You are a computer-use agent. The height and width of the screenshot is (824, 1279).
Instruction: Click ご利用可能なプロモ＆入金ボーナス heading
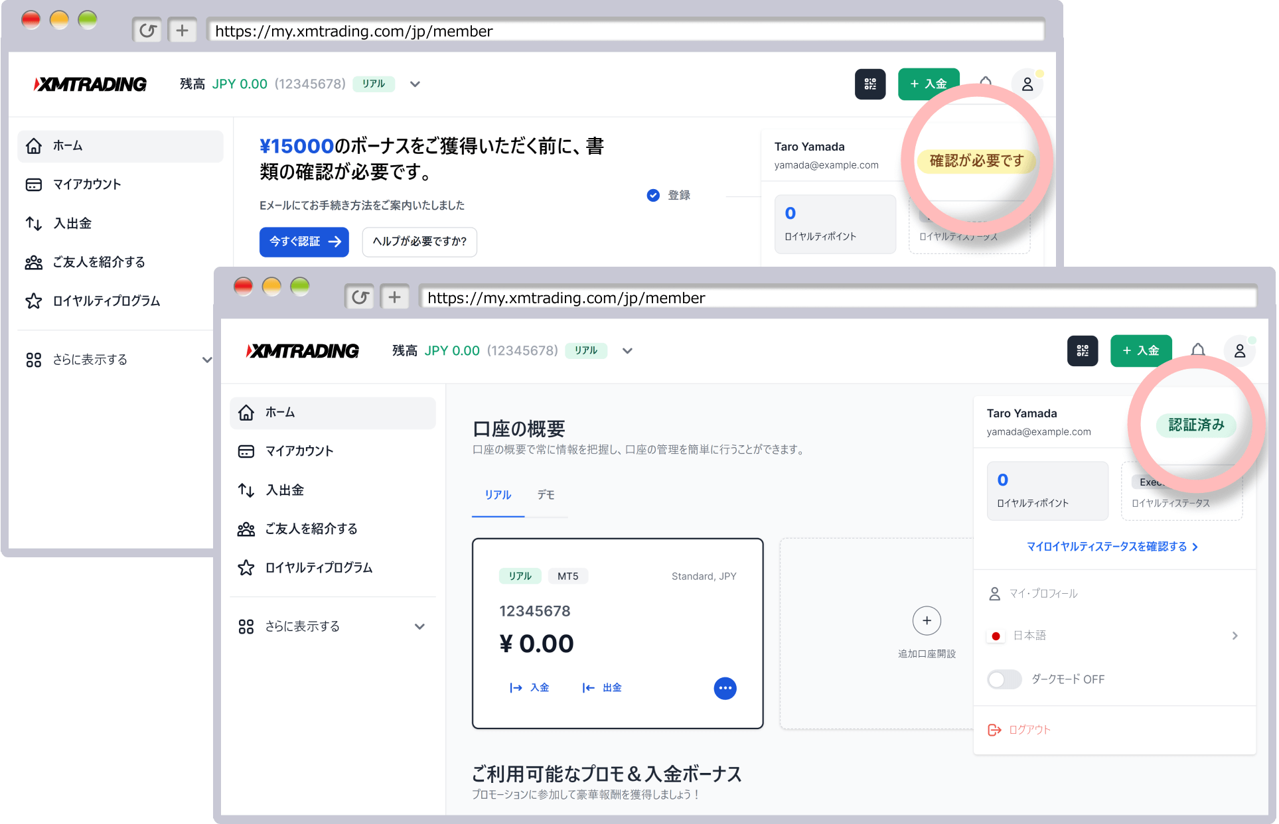(607, 774)
